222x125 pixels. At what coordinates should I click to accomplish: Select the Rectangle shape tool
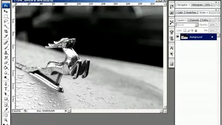(x=6, y=99)
